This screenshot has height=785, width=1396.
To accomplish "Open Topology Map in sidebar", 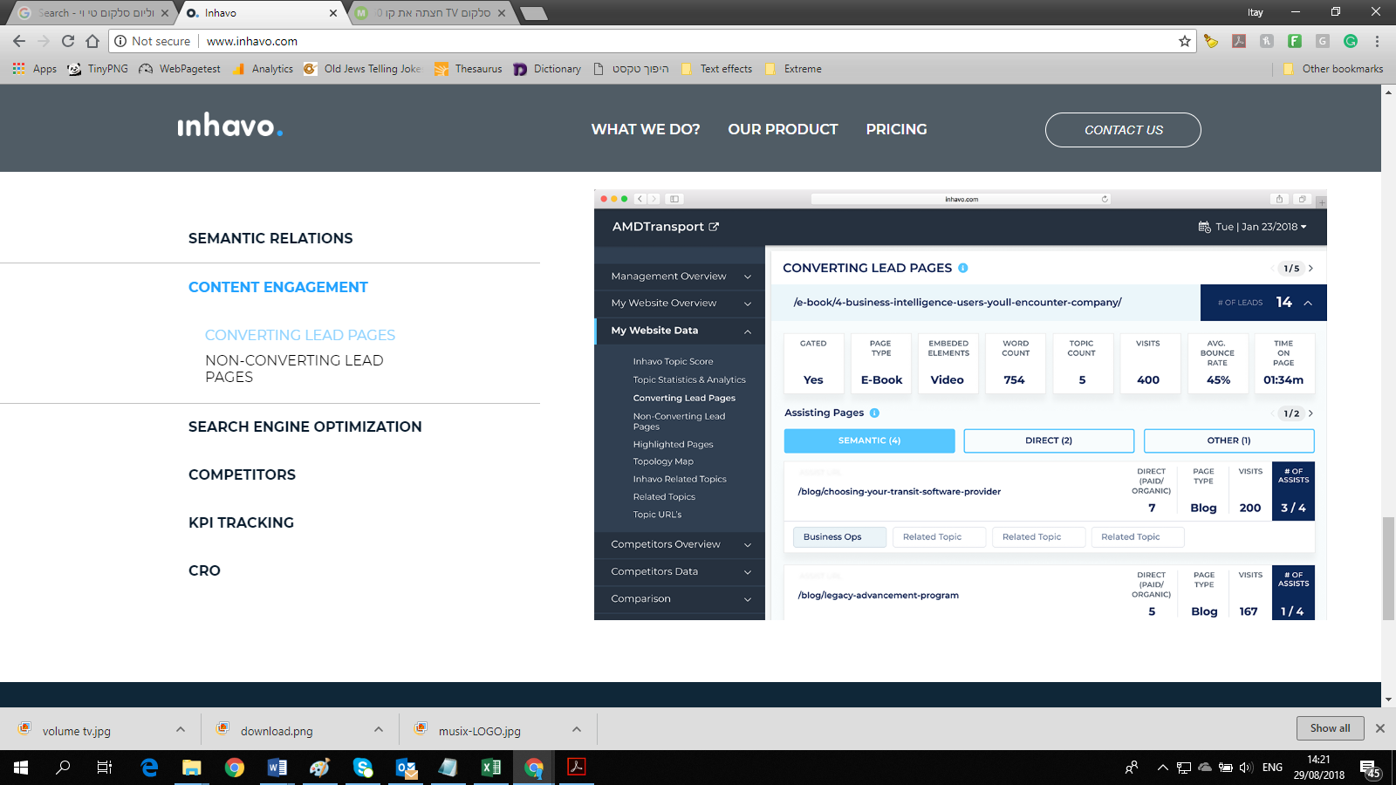I will [x=663, y=461].
